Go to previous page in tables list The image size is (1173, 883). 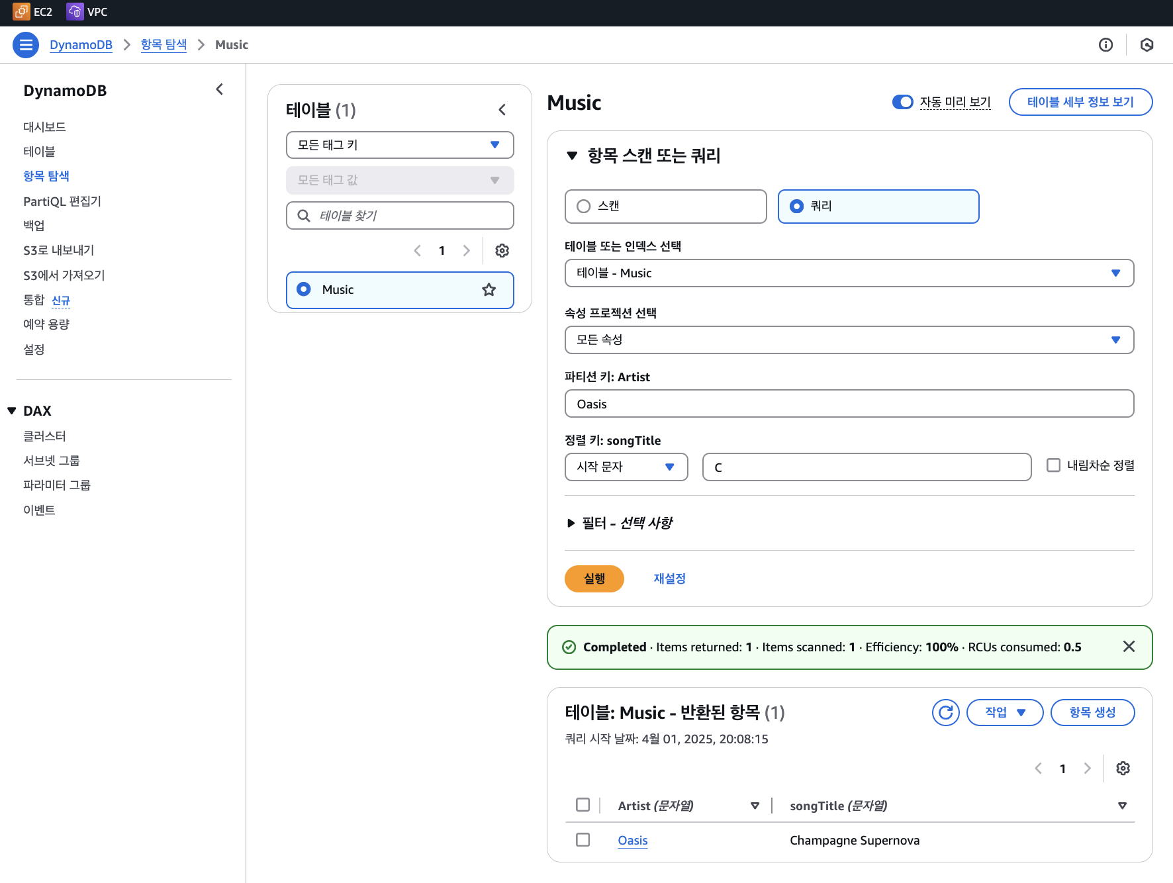[x=418, y=251]
